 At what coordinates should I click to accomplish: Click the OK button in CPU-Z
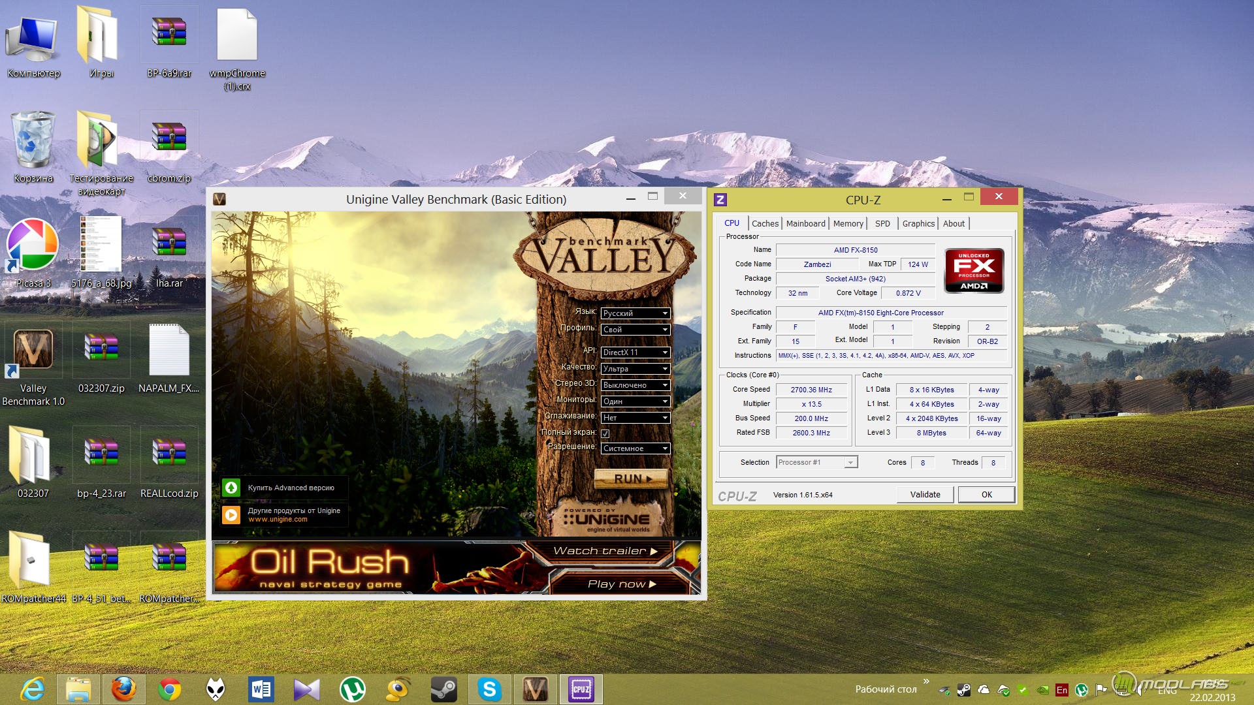click(986, 495)
